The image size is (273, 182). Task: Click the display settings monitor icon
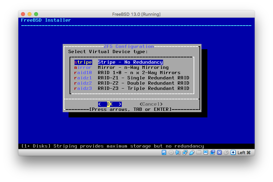tap(205, 152)
